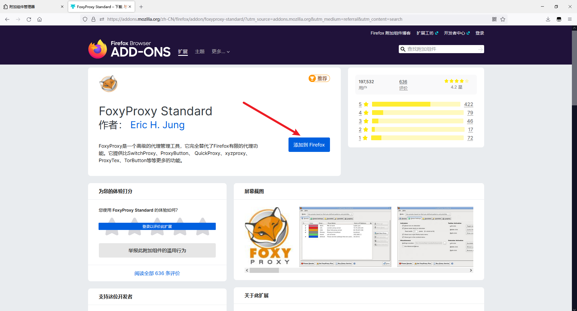The image size is (577, 311).
Task: Filter reviews by 1 star
Action: [x=363, y=138]
